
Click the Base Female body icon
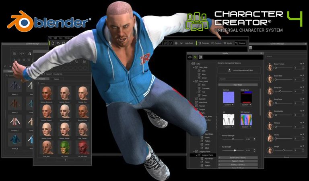(270, 67)
